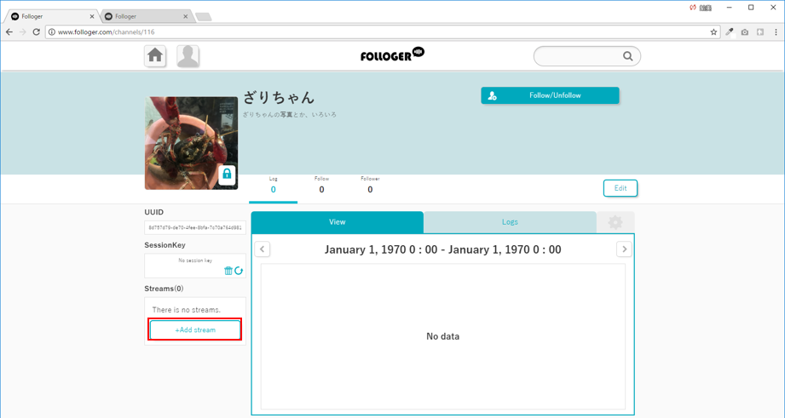Click the browser forward arrow
The width and height of the screenshot is (785, 418).
coord(22,32)
